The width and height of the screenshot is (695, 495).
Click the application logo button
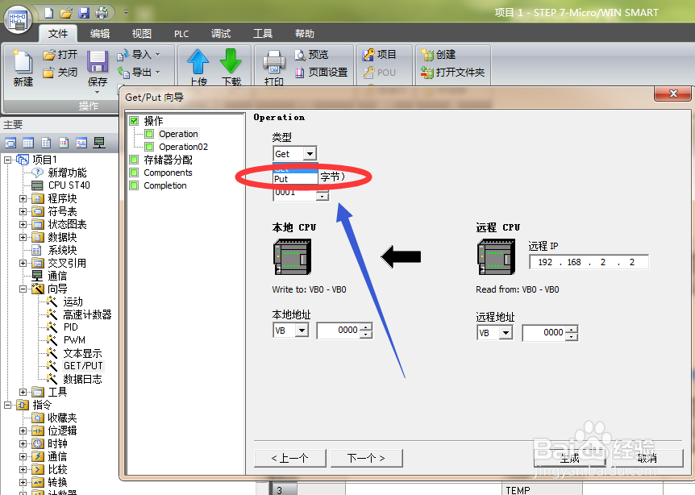coord(18,19)
